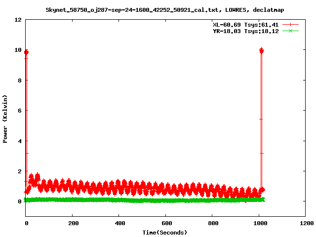Click the x-axis tick label 800
The image size is (316, 237).
[213, 223]
